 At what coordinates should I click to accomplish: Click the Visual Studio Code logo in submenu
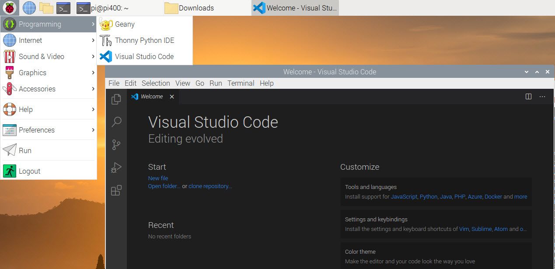[x=106, y=56]
